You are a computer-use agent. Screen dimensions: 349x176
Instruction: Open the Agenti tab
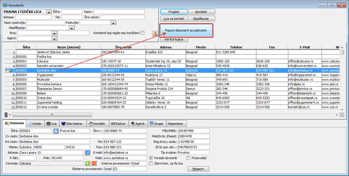[x=138, y=124]
